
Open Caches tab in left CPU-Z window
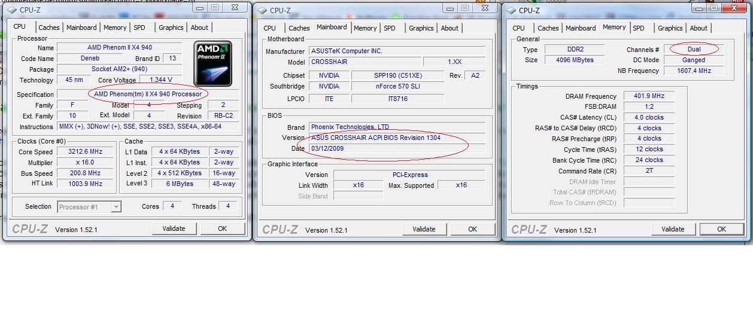pyautogui.click(x=49, y=28)
